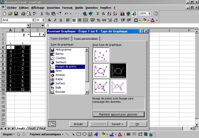Viewport: 199px width, 138px height.
Task: Apply red font color A
Action: pos(153,20)
